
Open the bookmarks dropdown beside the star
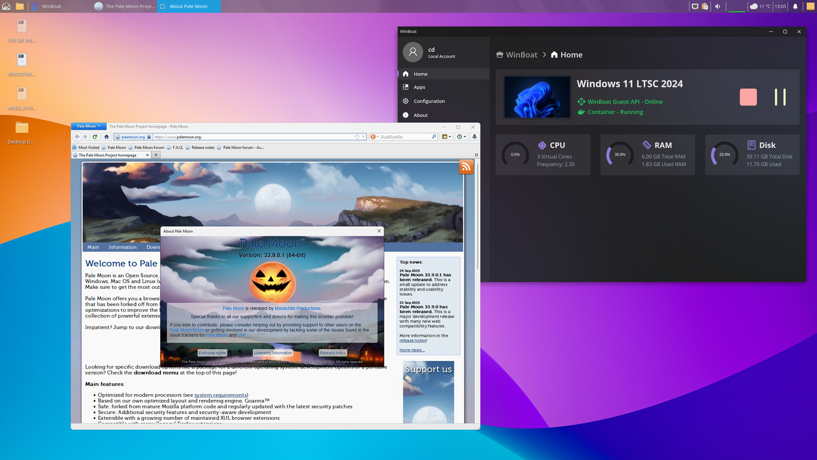point(449,136)
